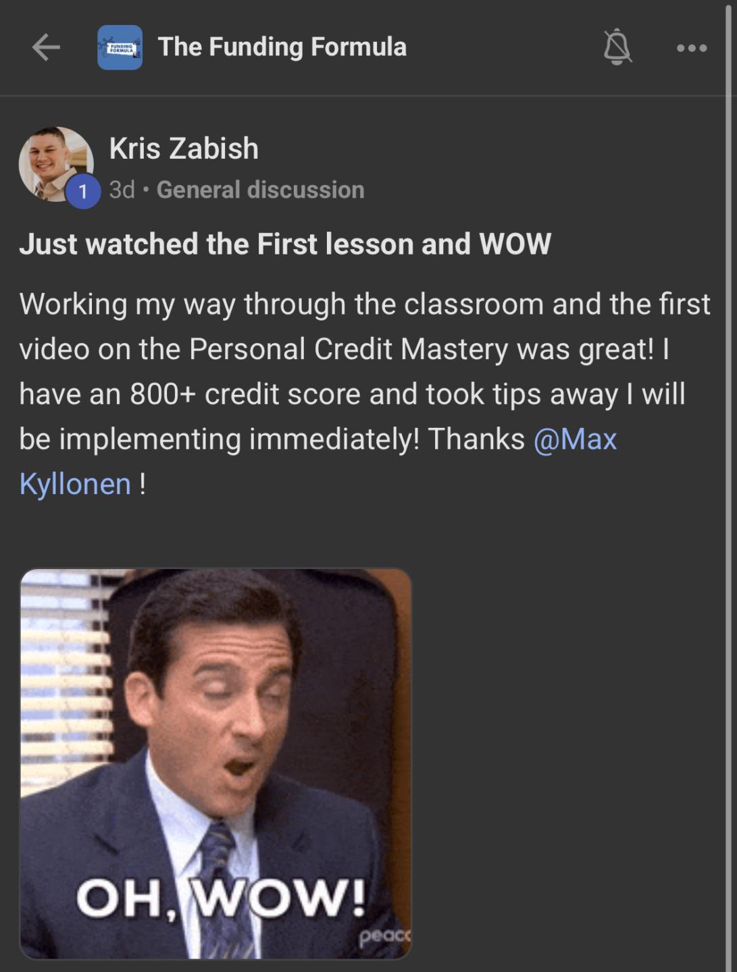
Task: Select the post title about First lesson
Action: pyautogui.click(x=285, y=244)
